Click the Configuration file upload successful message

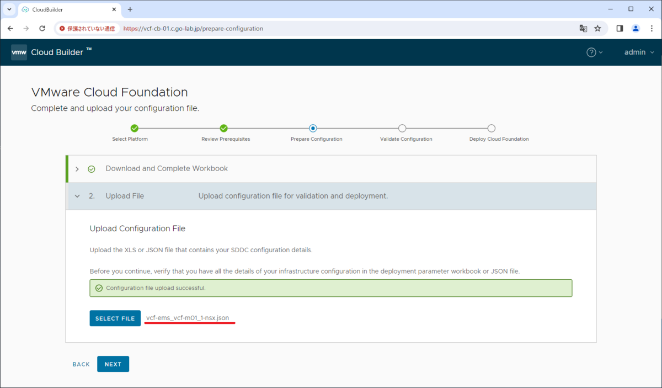coord(156,288)
